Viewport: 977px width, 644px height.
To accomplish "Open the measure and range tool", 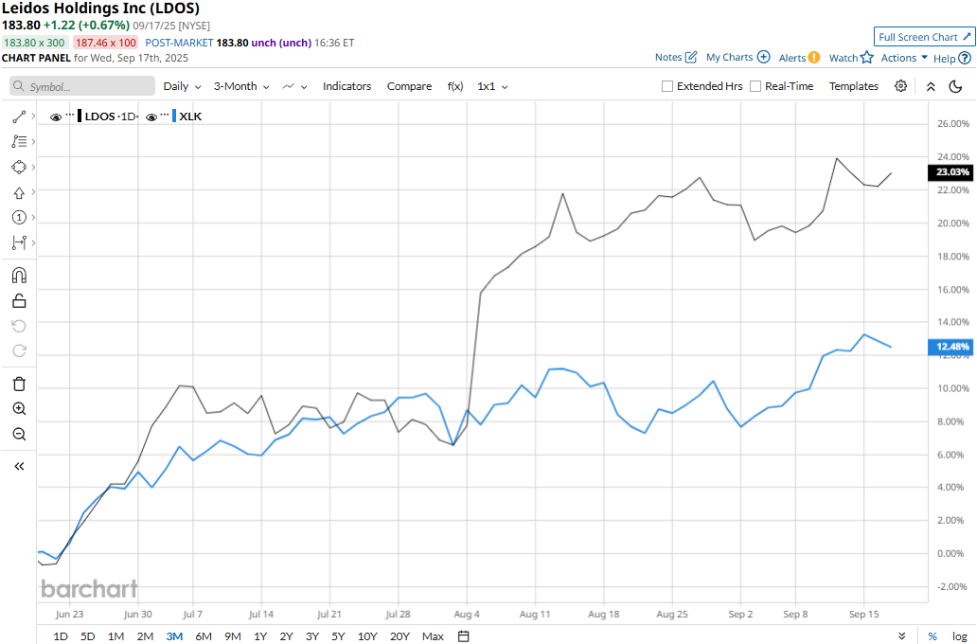I will (19, 242).
